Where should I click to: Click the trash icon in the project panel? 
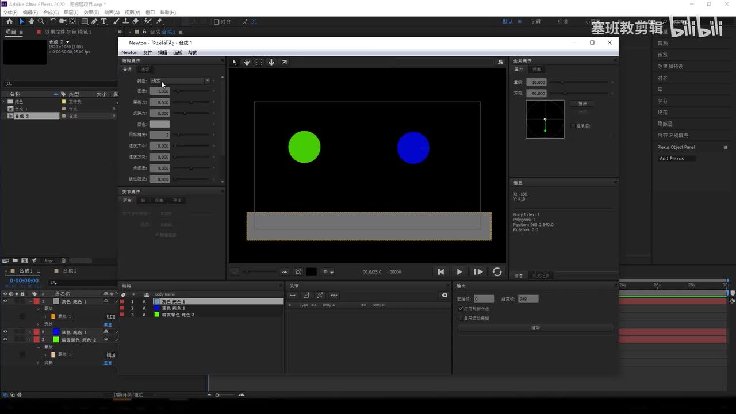coord(63,260)
